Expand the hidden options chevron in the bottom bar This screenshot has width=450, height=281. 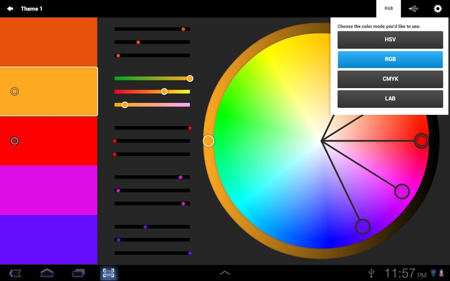tap(225, 272)
